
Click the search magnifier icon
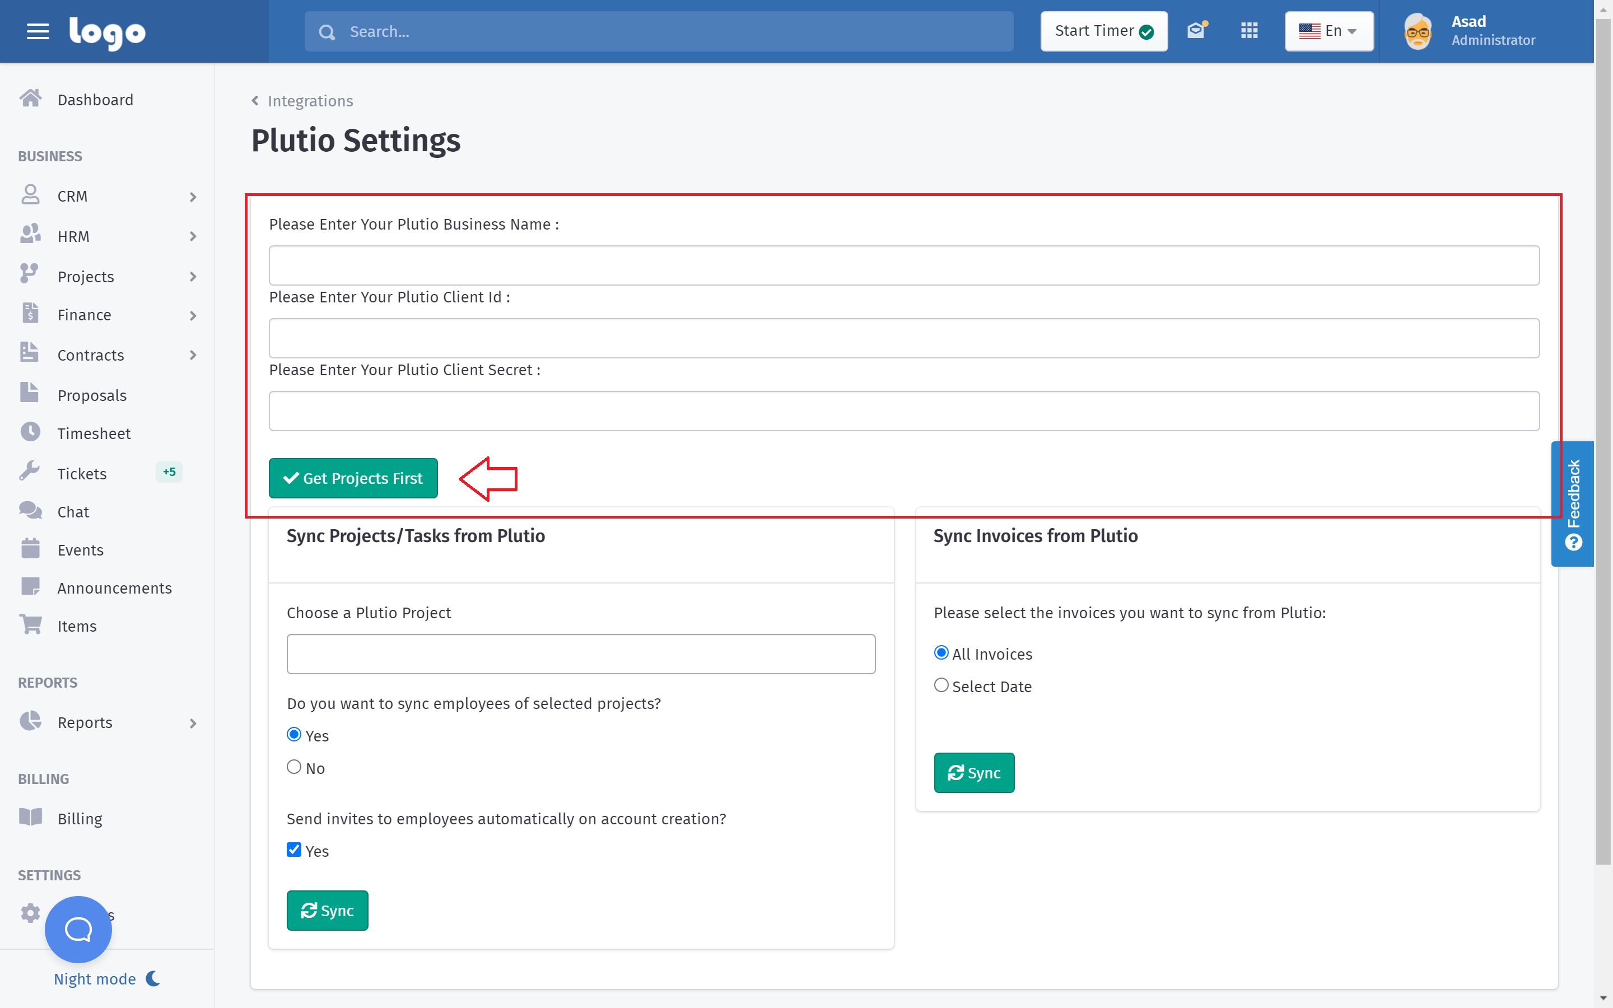(x=327, y=32)
